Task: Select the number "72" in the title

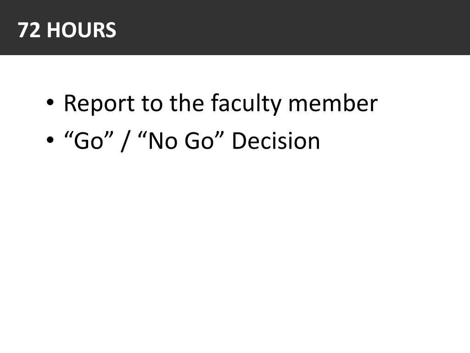Action: click(29, 30)
